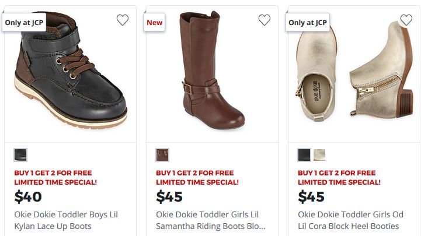This screenshot has height=236, width=421.
Task: Click the buy 1 get 2 promo under Kylan boots
Action: pyautogui.click(x=55, y=178)
